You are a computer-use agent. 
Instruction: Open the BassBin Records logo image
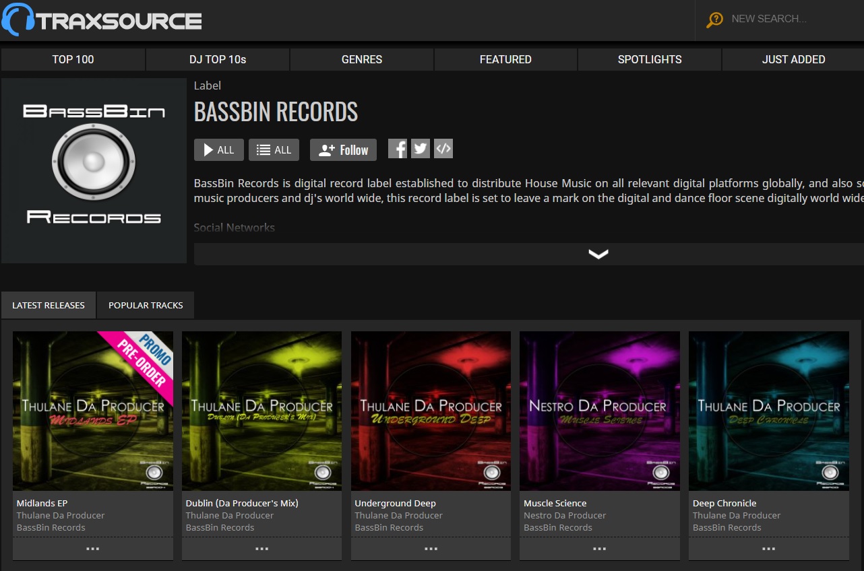pyautogui.click(x=94, y=170)
